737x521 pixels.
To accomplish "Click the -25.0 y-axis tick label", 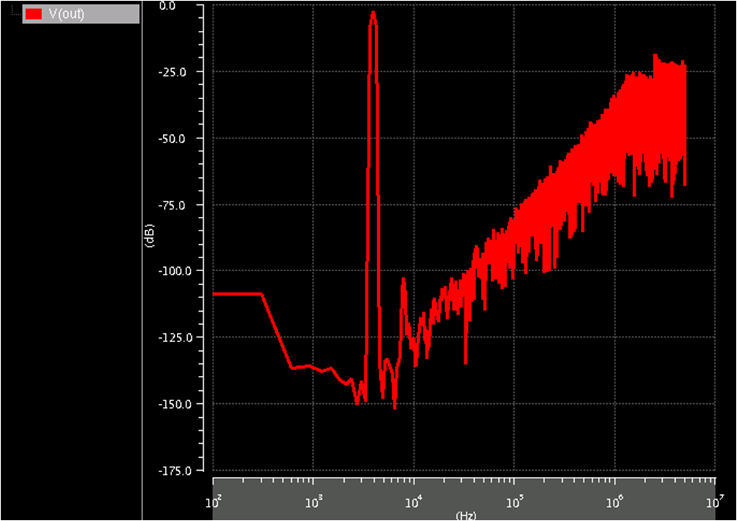I will coord(172,72).
